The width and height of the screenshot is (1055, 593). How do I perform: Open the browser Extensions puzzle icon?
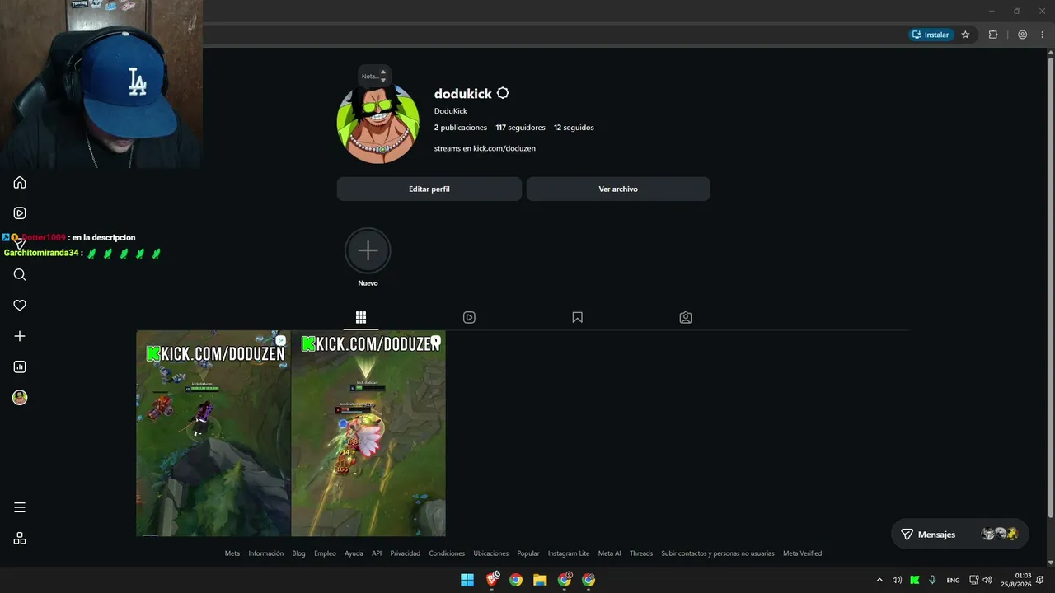(x=993, y=35)
